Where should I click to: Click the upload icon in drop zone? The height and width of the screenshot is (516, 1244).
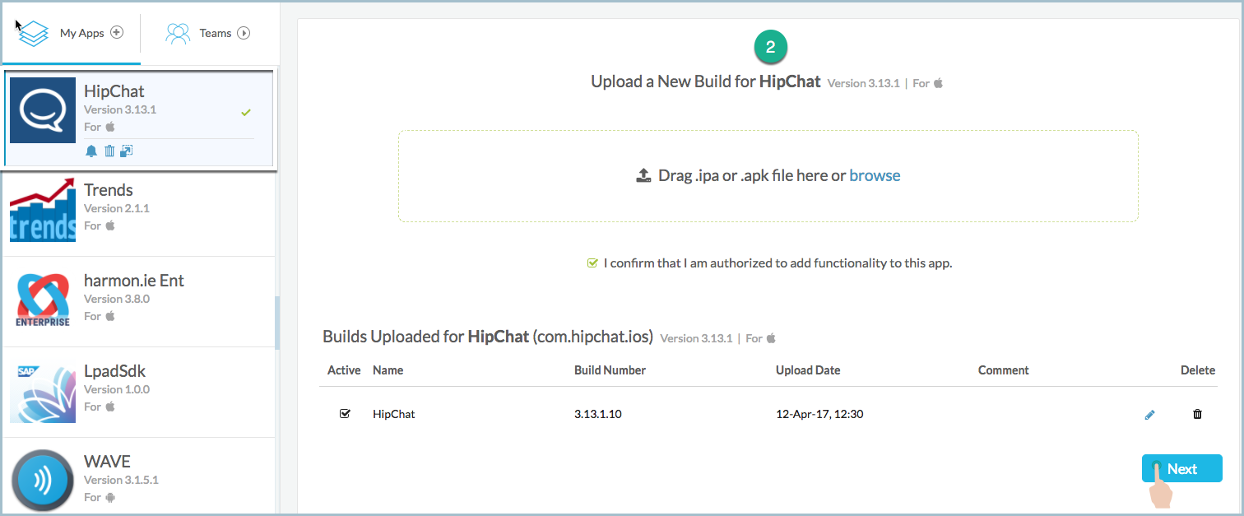coord(644,175)
